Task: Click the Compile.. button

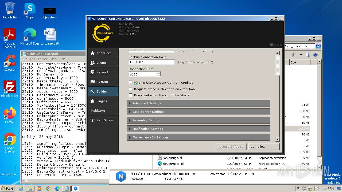Action: coord(264,147)
